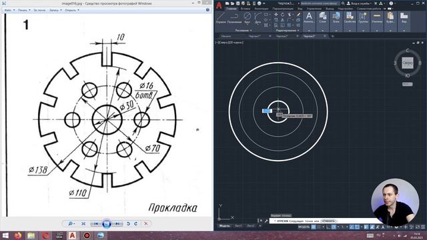Screen dimensions: 427x240
Task: Toggle object snap tracking in status bar
Action: (352, 227)
